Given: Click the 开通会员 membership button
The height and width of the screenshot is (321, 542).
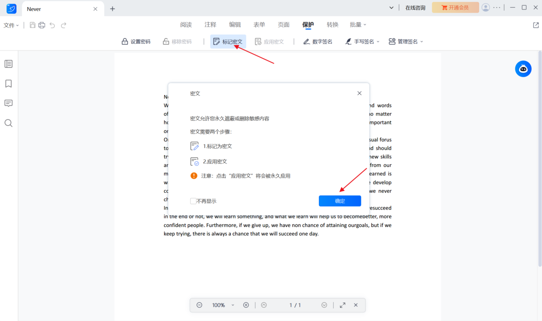Looking at the screenshot, I should pos(455,7).
